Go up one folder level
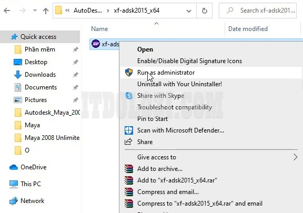This screenshot has width=303, height=213. pyautogui.click(x=46, y=11)
